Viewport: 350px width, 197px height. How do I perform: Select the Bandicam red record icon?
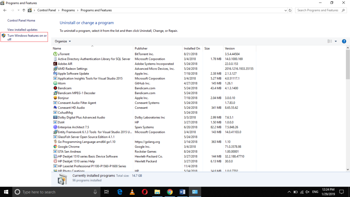[55, 88]
